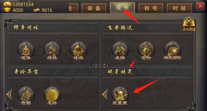This screenshot has width=207, height=111.
Task: Select the 神龙官阶 dragon rank icon
Action: (x=172, y=51)
